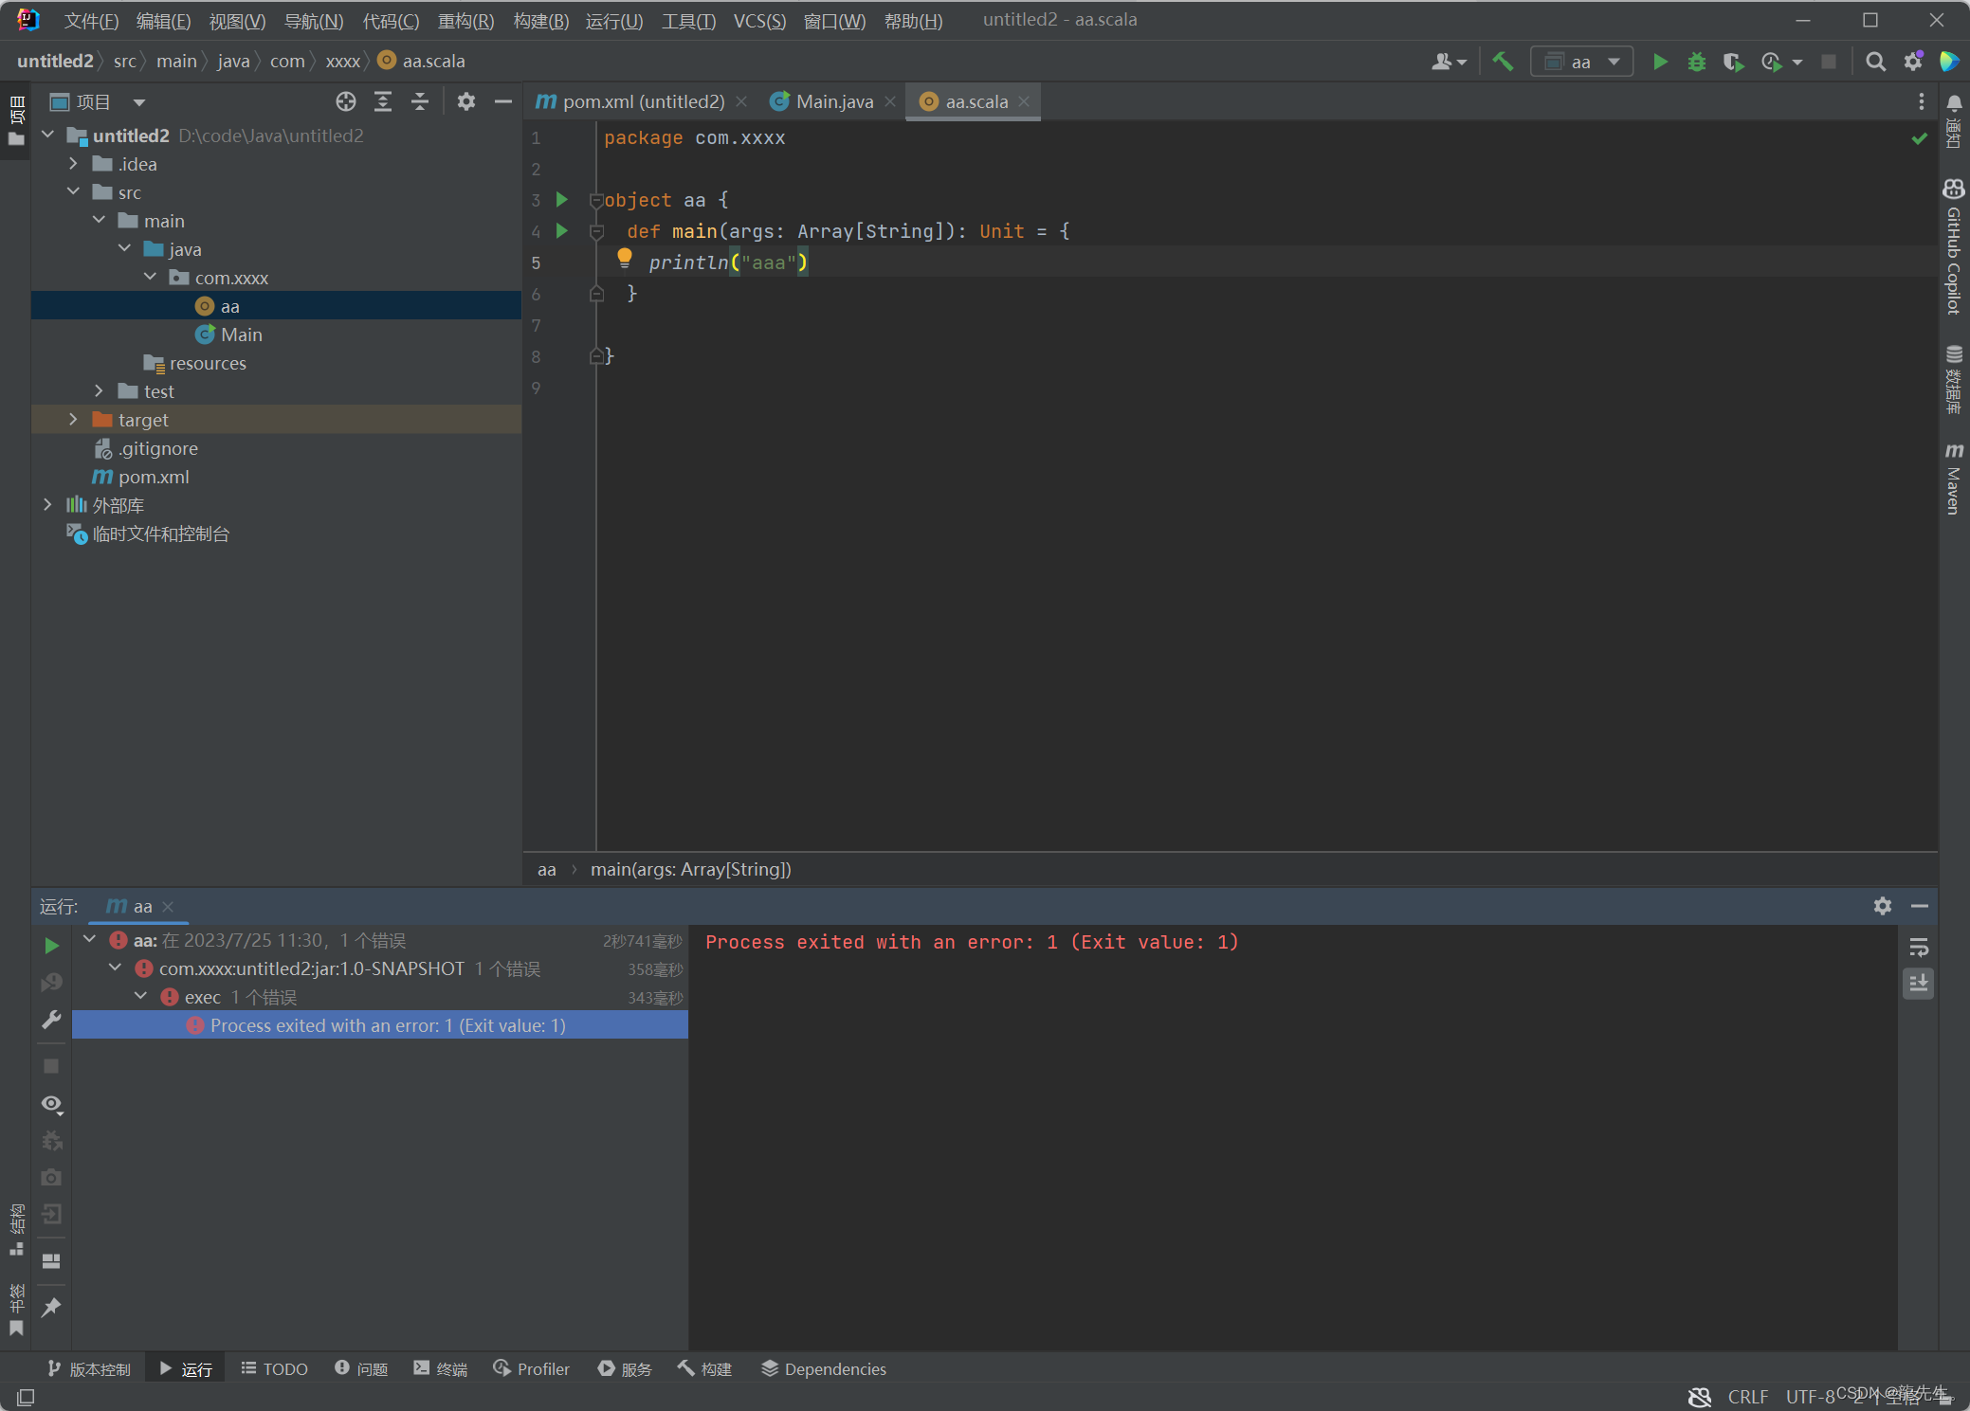This screenshot has width=1970, height=1411.
Task: Run with coverage using the shield icon
Action: (x=1733, y=62)
